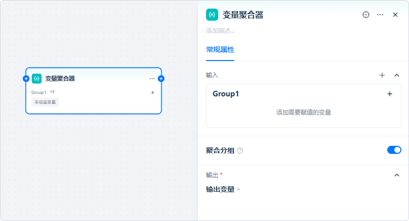Open the three-dot menu on the canvas node
Viewport: 409px width, 221px height.
pos(152,79)
